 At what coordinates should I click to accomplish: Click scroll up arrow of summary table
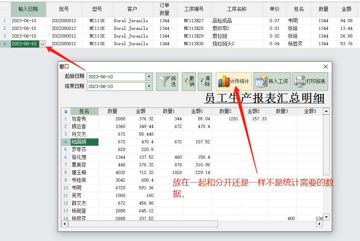pos(326,111)
